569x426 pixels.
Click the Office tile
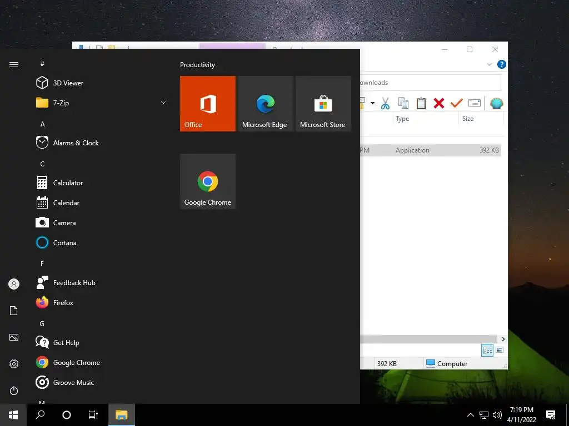(x=208, y=104)
